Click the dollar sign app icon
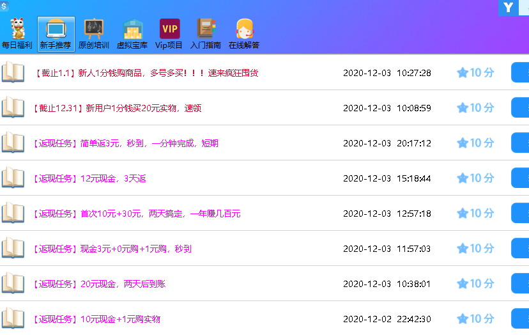The image size is (529, 335). click(x=4, y=6)
